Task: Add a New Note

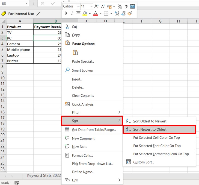Action: coord(92,147)
